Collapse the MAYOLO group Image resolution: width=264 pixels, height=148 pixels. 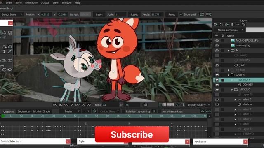point(232,90)
